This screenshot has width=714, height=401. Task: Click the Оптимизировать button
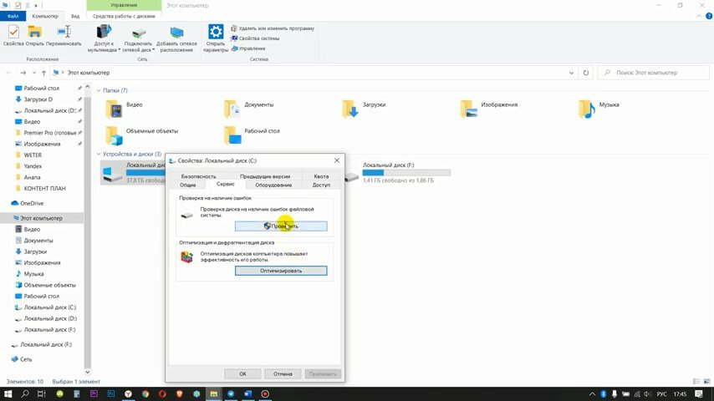281,271
